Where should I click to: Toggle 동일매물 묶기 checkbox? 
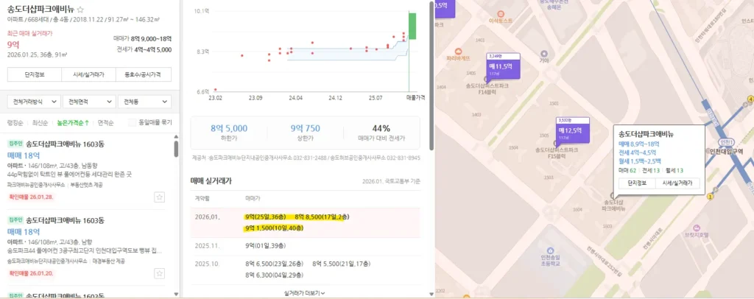132,122
